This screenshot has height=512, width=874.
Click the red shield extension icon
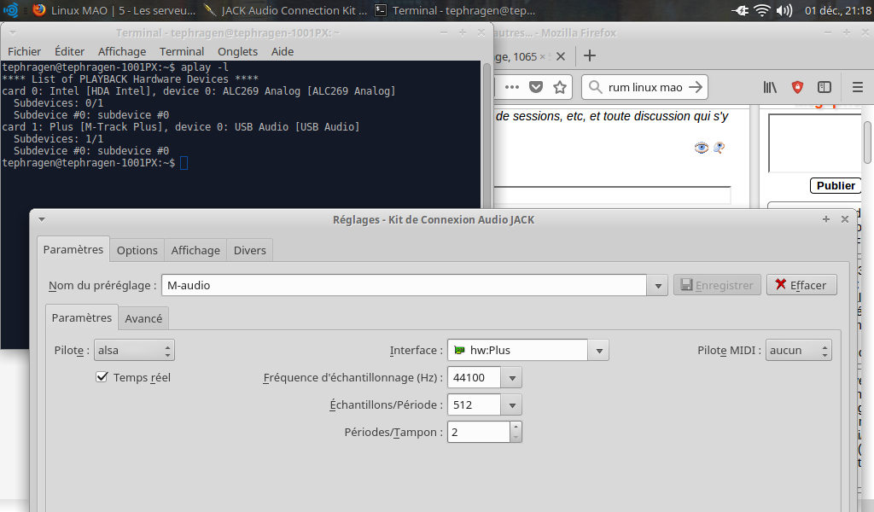(797, 87)
